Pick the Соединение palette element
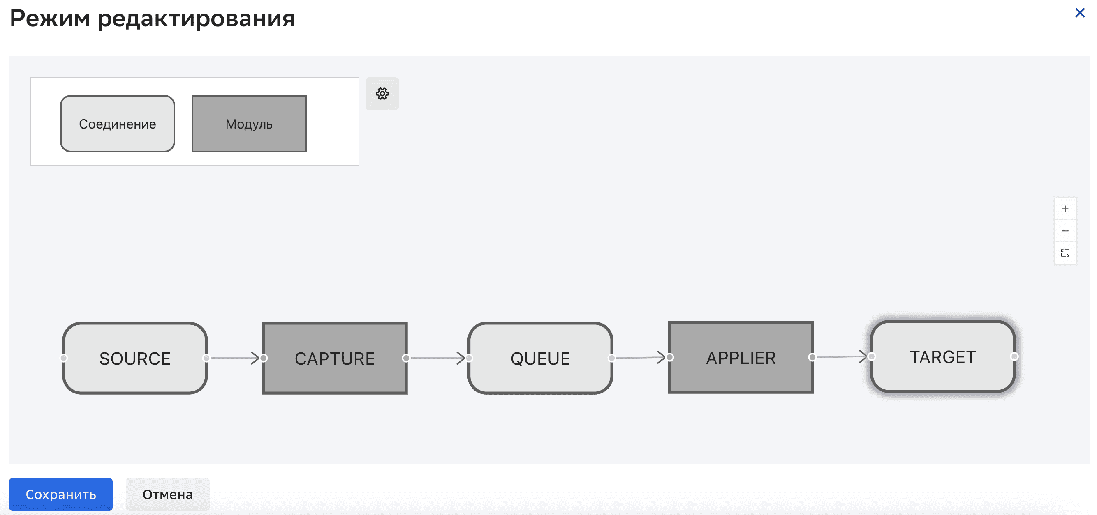The height and width of the screenshot is (515, 1097). (x=118, y=124)
